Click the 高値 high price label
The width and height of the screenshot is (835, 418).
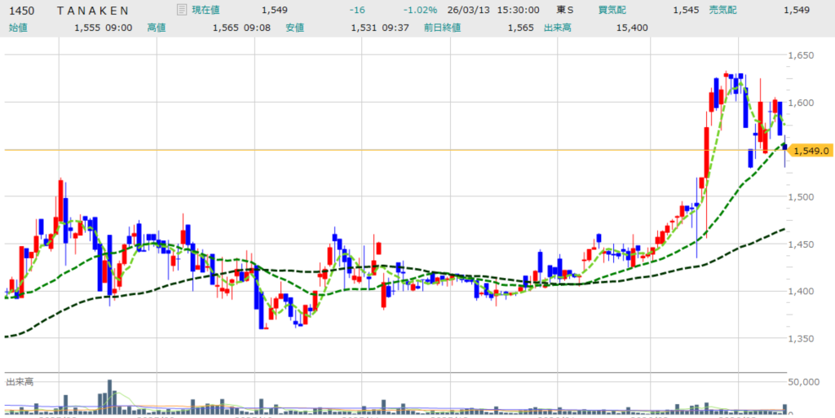[157, 27]
